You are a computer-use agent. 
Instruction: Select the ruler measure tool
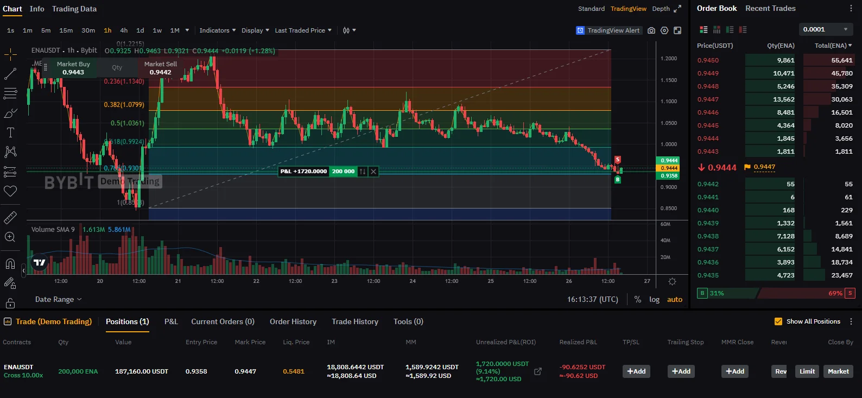coord(10,217)
